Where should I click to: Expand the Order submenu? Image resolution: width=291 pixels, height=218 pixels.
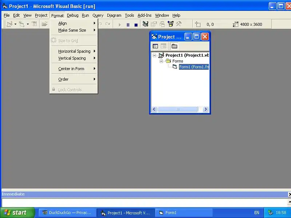tap(74, 79)
